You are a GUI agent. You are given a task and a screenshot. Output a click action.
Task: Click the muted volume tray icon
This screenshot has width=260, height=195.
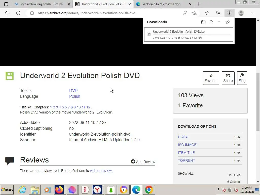coord(236,189)
